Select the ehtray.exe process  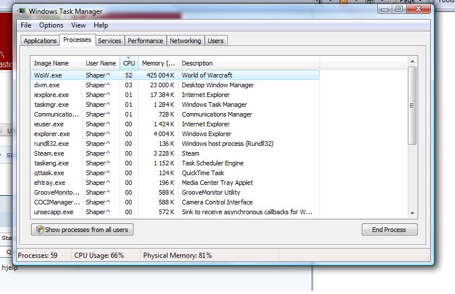click(x=175, y=183)
